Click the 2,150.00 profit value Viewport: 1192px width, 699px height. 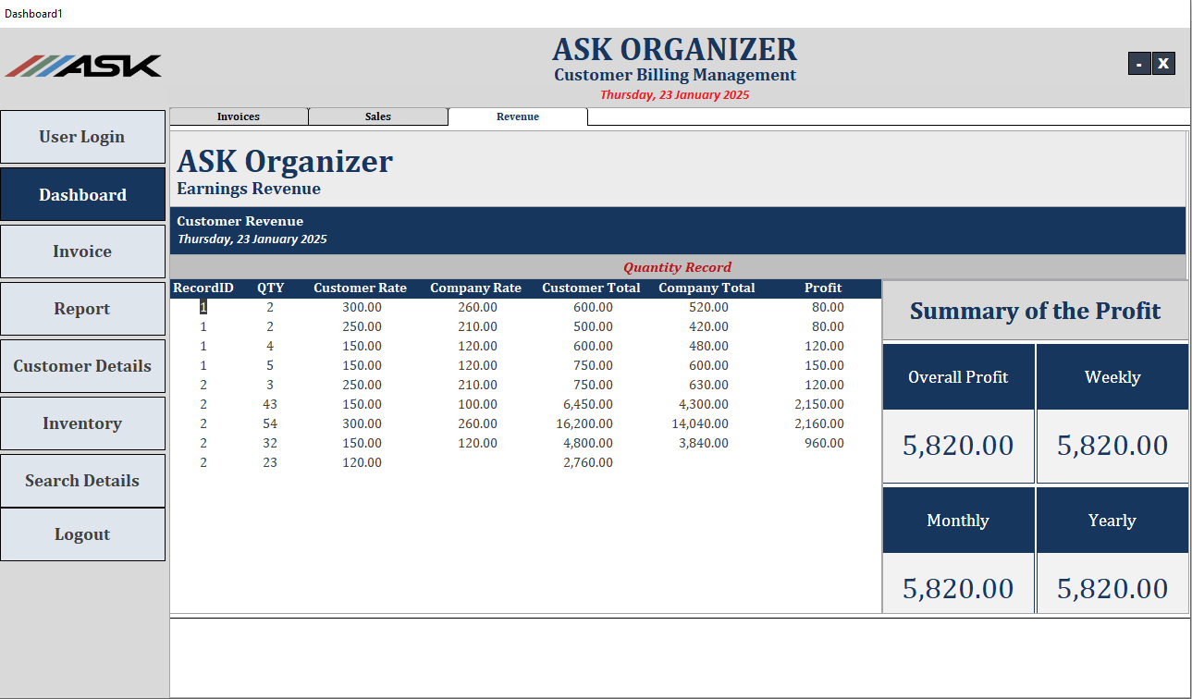(x=819, y=404)
